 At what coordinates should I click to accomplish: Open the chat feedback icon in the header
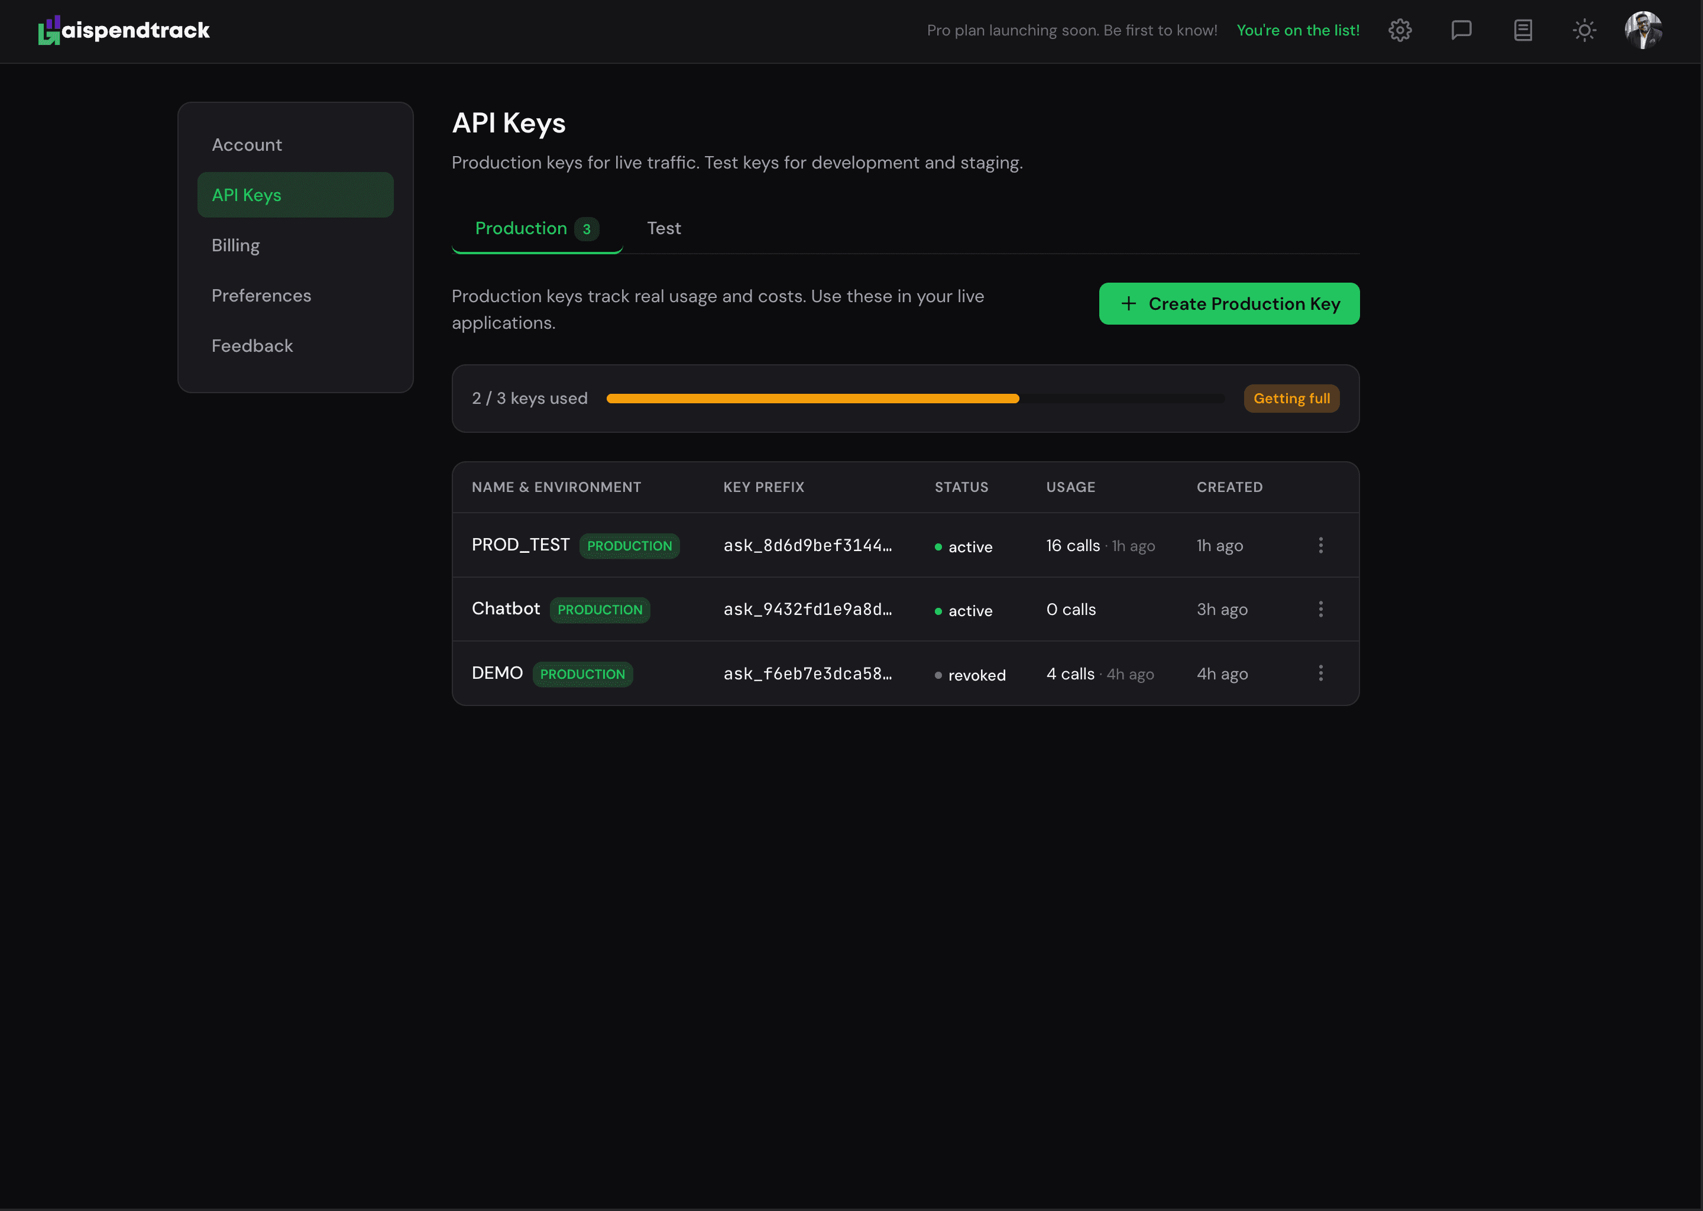(x=1461, y=30)
